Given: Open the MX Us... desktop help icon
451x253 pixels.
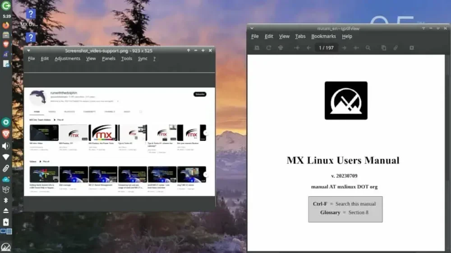Looking at the screenshot, I should click(x=31, y=14).
